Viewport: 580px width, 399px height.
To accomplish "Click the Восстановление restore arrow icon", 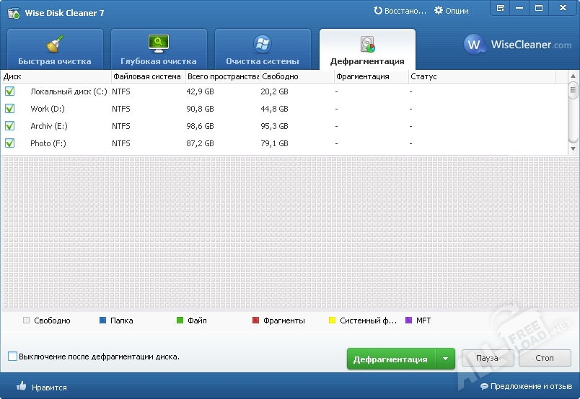I will [378, 11].
